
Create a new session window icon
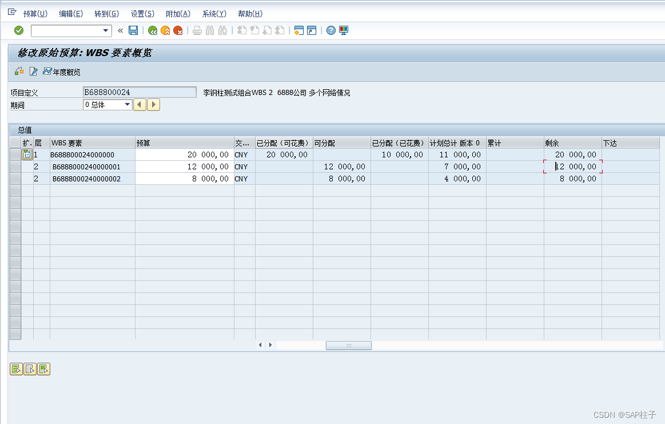click(x=299, y=30)
